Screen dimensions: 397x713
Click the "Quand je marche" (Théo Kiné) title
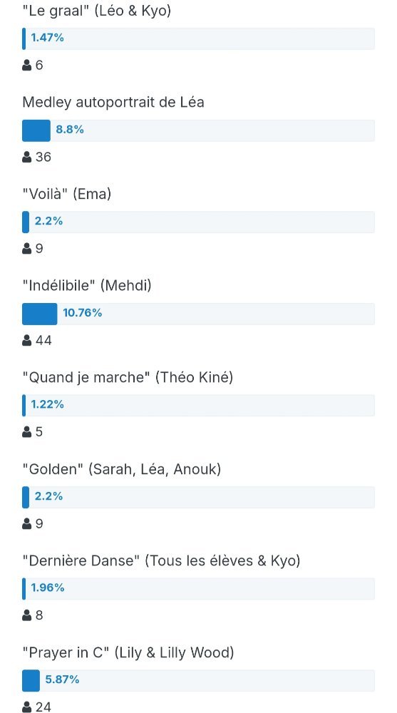click(128, 377)
